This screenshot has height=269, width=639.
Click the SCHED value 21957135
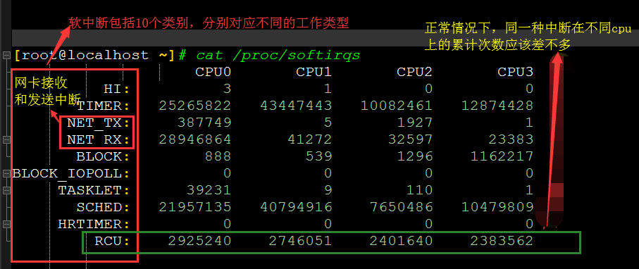click(195, 208)
